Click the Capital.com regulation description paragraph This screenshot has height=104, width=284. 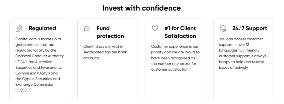(x=39, y=65)
